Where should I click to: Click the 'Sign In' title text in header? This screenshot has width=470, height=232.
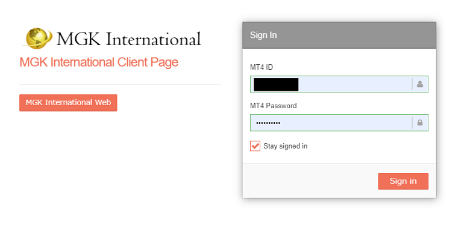pos(263,35)
